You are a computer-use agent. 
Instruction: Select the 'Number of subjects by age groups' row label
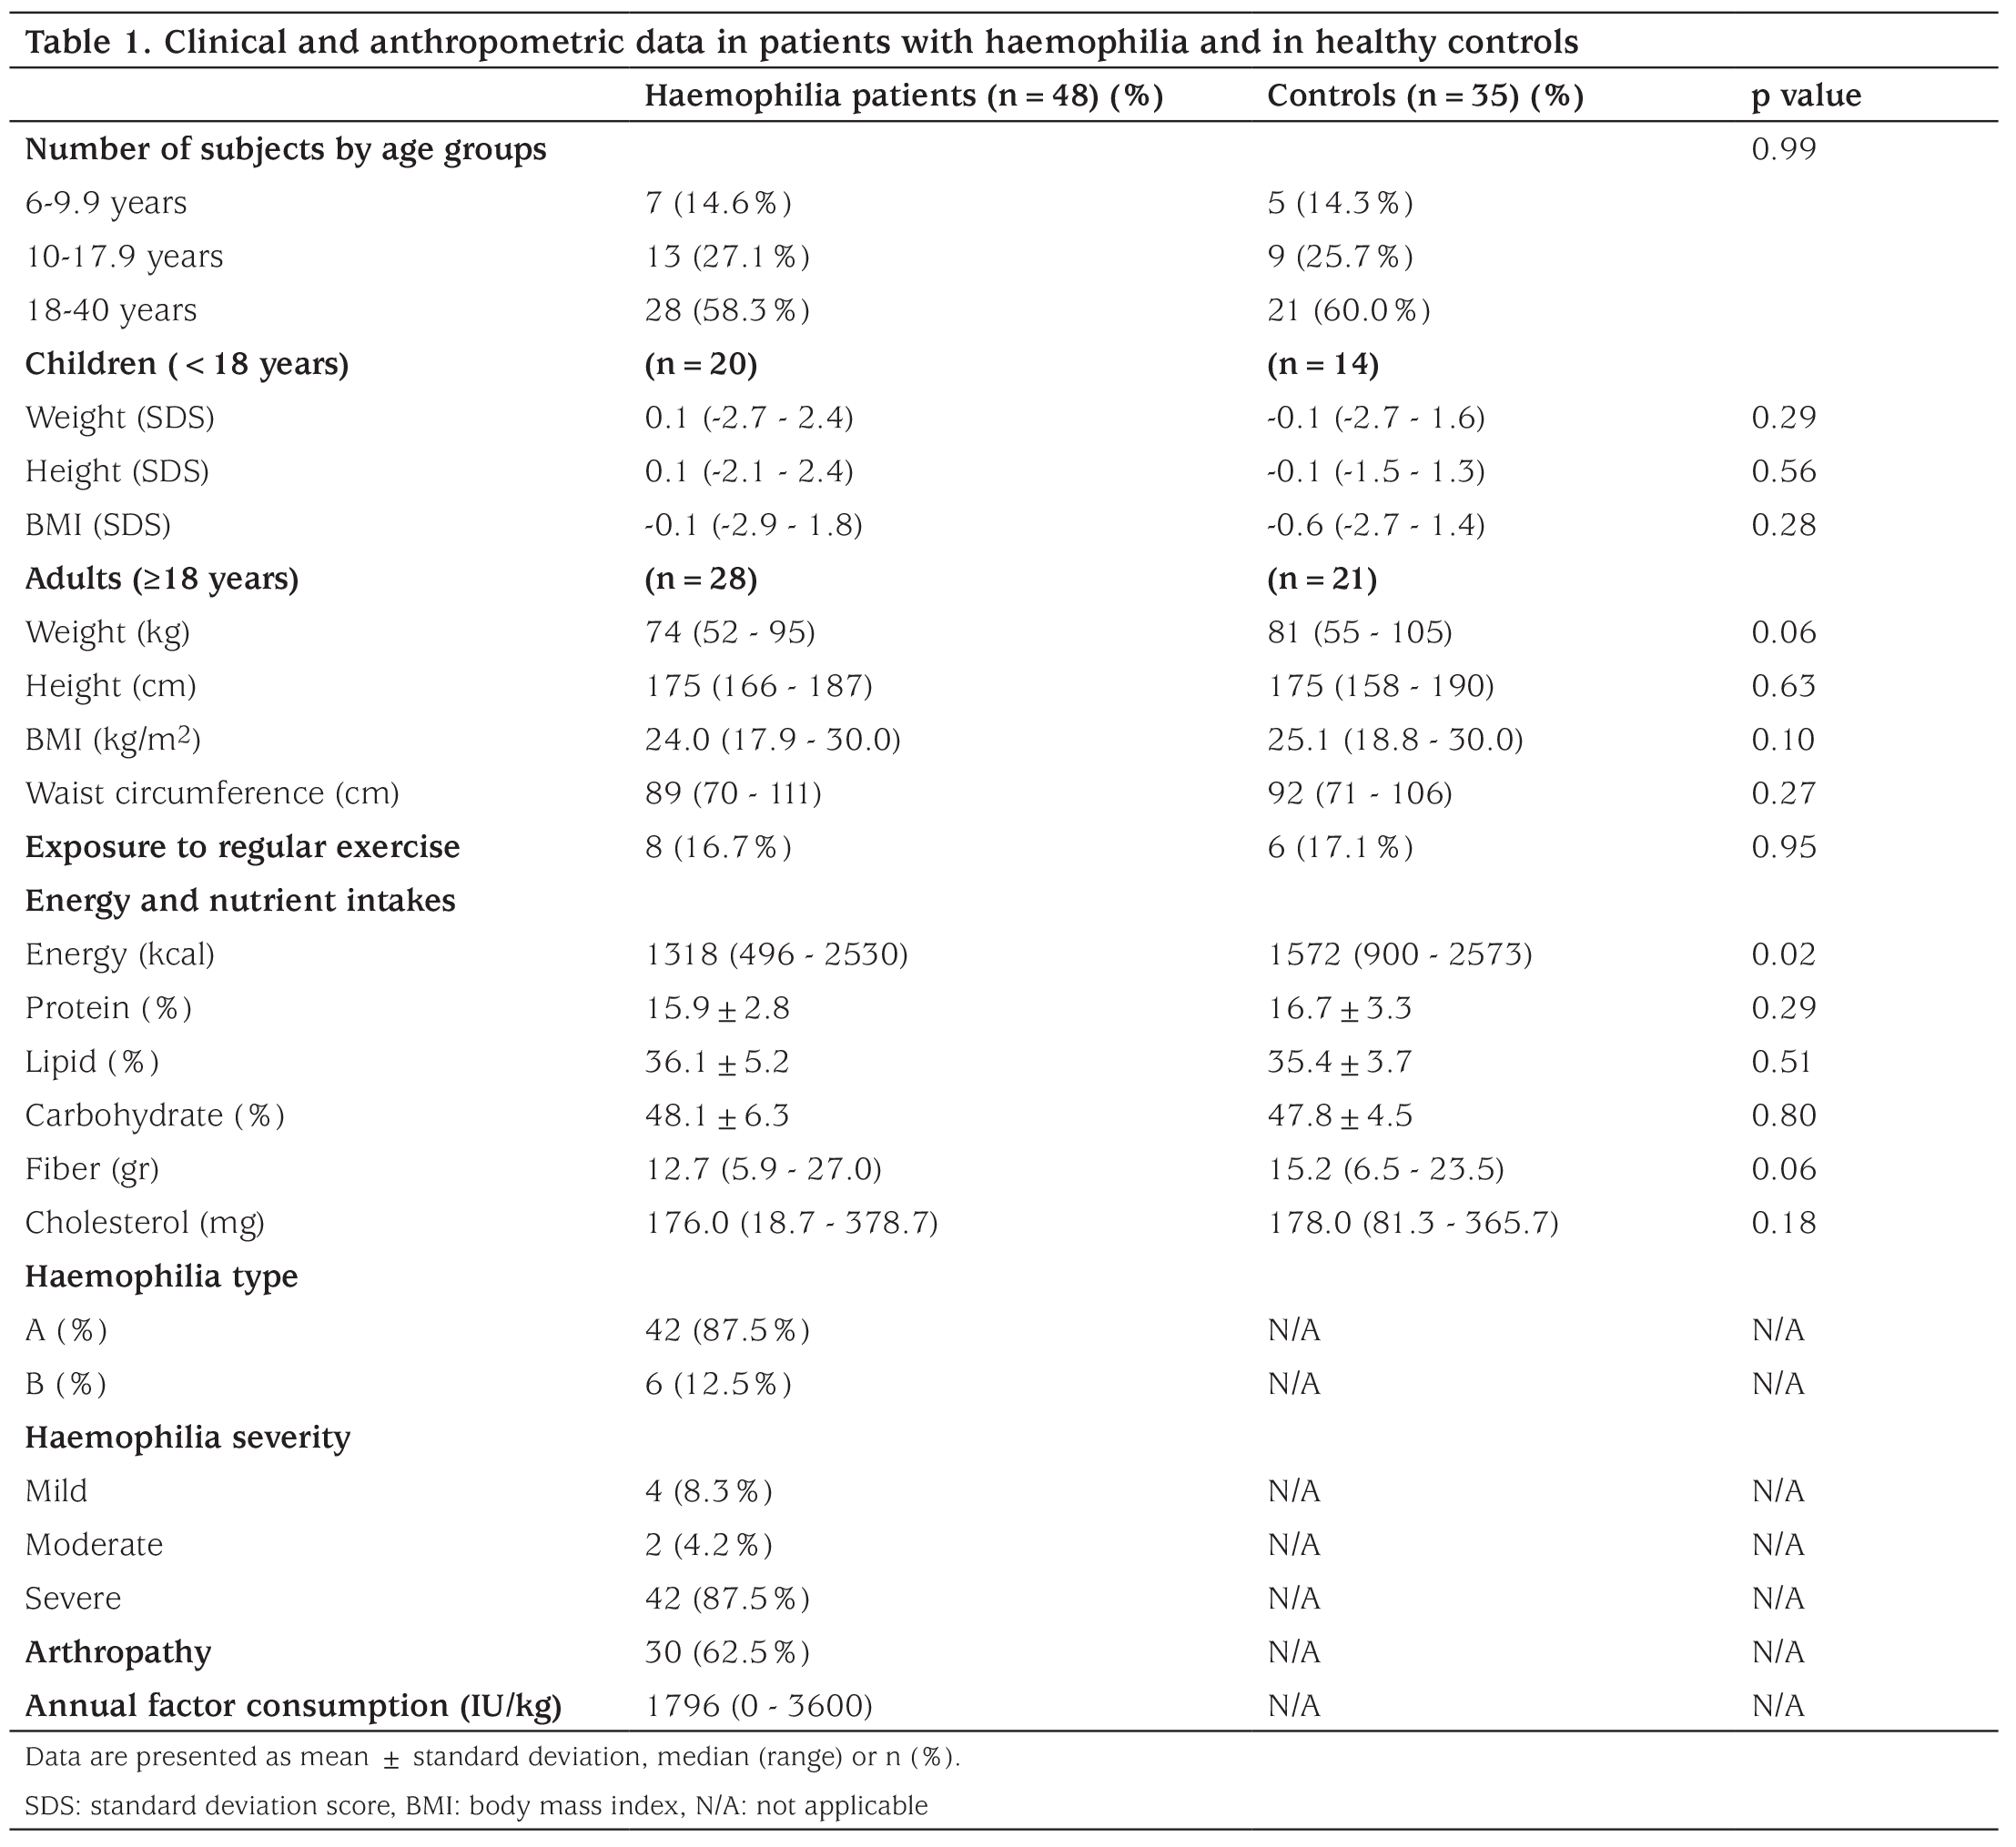(x=286, y=150)
